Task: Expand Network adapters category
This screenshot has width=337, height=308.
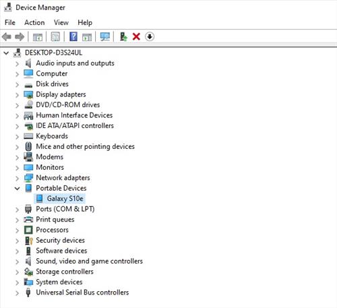Action: (x=18, y=179)
